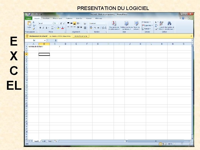200x150 pixels.
Task: Toggle Italic (I) formatting
Action: 43,28
